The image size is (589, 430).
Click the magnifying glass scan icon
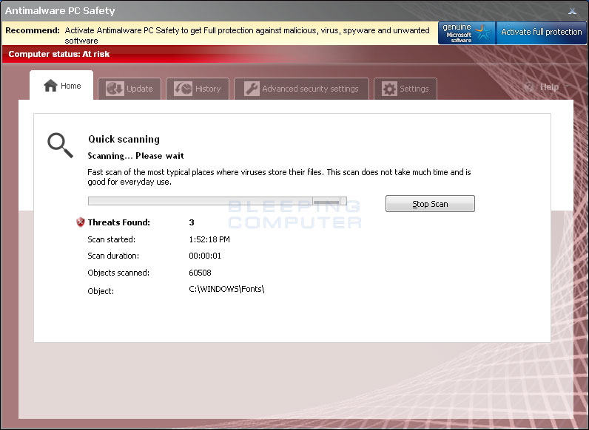coord(60,145)
